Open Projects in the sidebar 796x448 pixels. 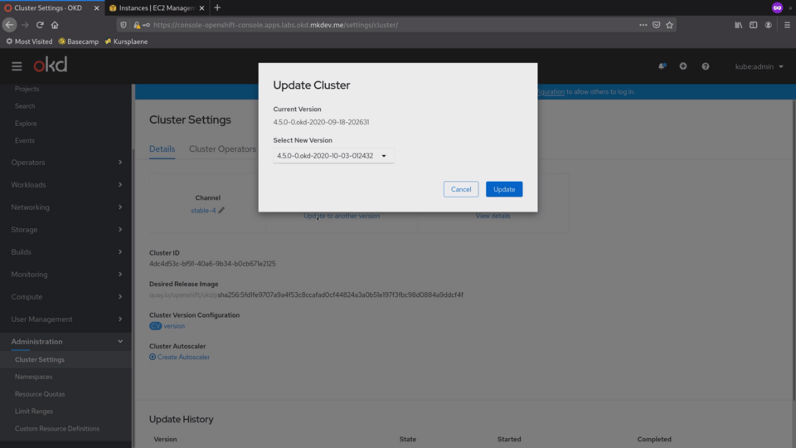27,89
